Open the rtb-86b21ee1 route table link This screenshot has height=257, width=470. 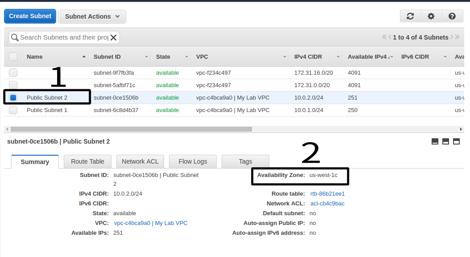[327, 194]
